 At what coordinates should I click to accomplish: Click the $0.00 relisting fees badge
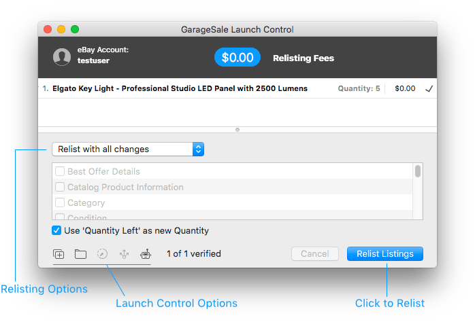click(237, 58)
